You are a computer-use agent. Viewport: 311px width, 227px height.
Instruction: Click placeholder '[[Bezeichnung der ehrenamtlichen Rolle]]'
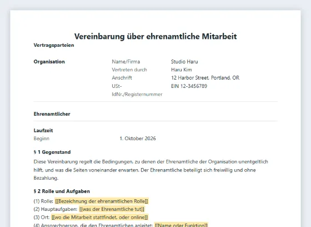[x=102, y=201]
